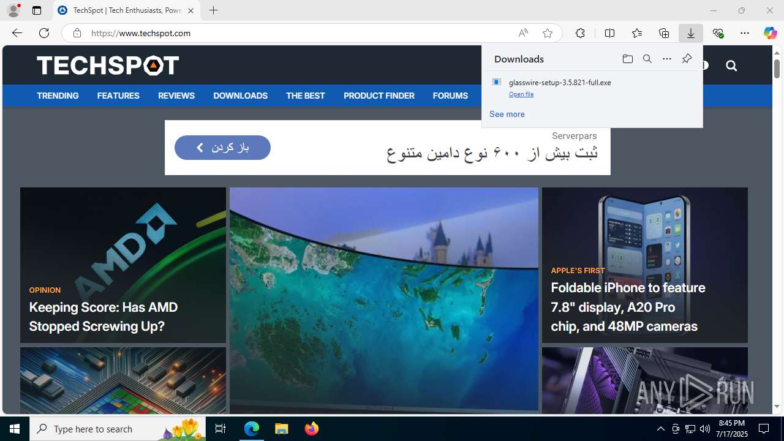Open Task View on taskbar
This screenshot has width=784, height=441.
(221, 429)
